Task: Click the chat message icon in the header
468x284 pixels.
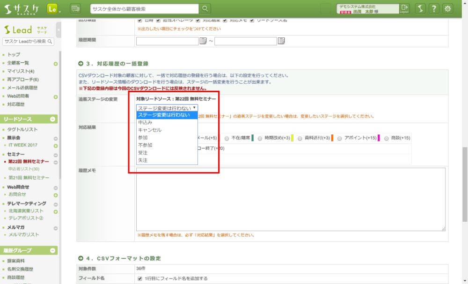Action: click(75, 8)
